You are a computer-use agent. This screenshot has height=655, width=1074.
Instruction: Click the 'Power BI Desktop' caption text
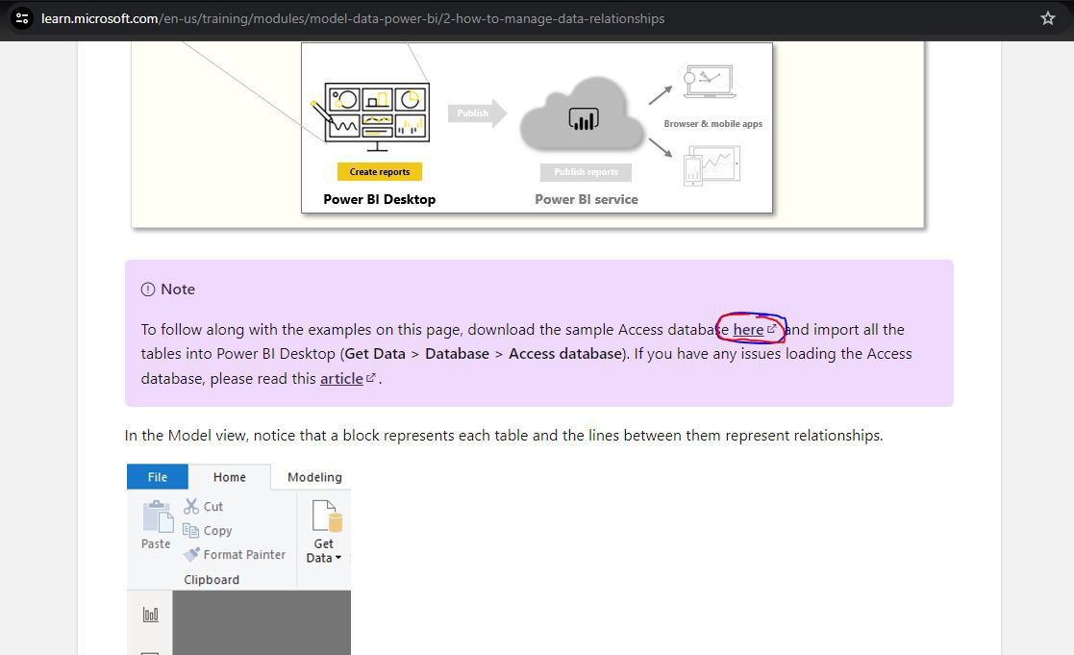(x=380, y=199)
